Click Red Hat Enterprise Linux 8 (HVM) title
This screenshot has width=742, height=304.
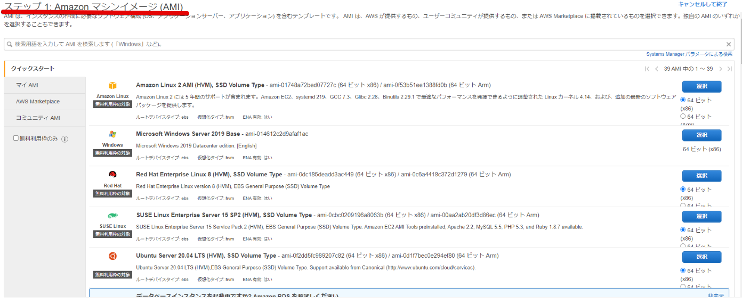pyautogui.click(x=209, y=174)
